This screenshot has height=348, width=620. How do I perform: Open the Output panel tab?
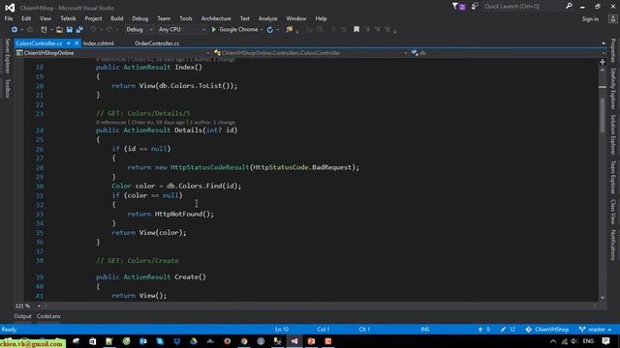(22, 316)
